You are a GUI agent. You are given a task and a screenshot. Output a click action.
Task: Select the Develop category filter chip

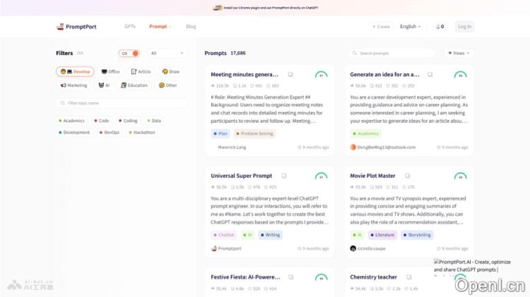pos(75,71)
